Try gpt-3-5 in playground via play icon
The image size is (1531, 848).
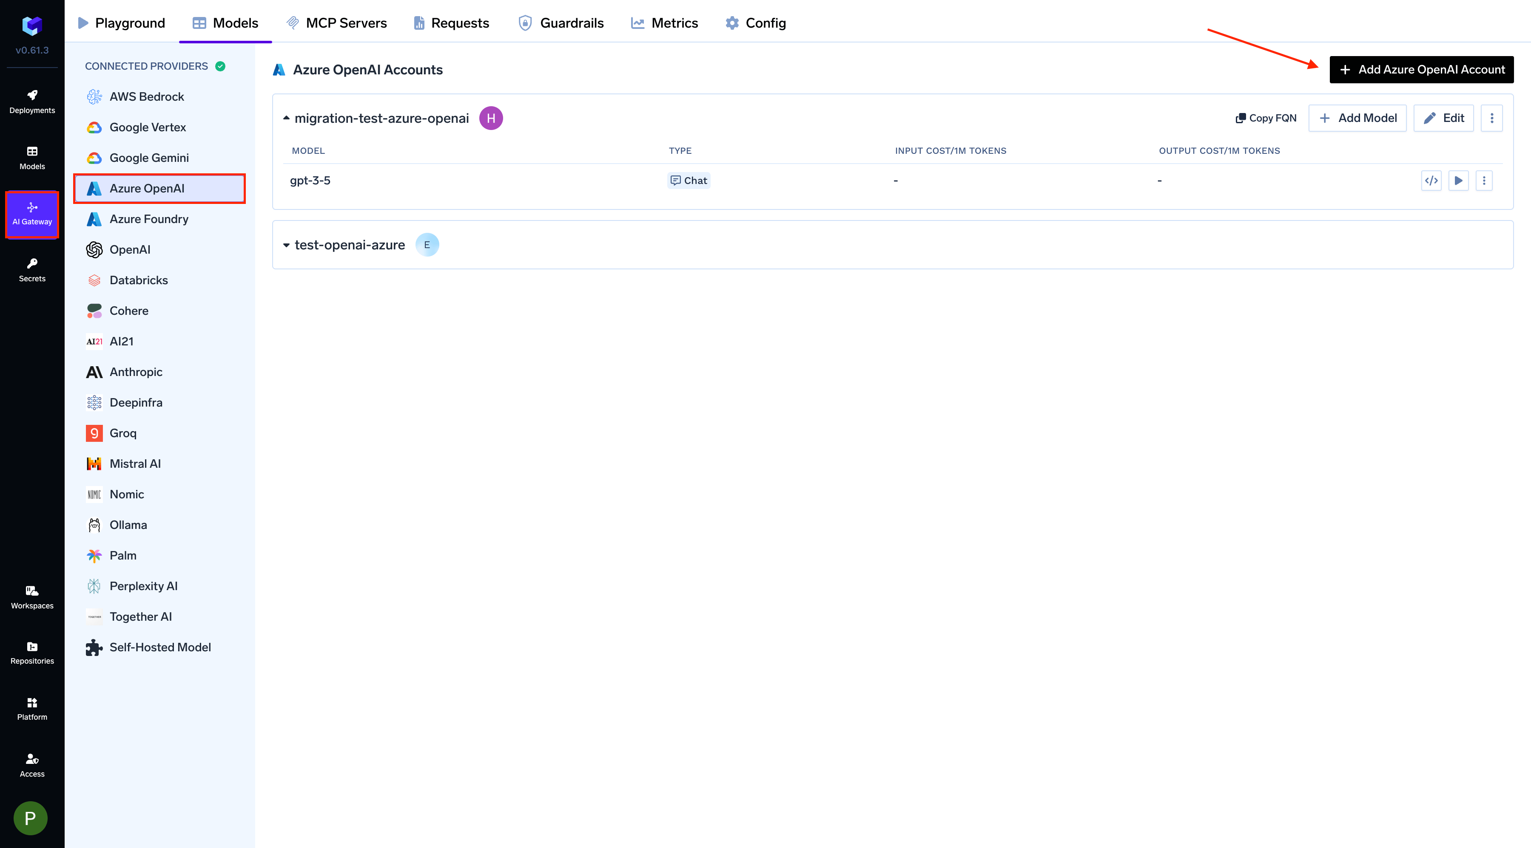(x=1458, y=181)
